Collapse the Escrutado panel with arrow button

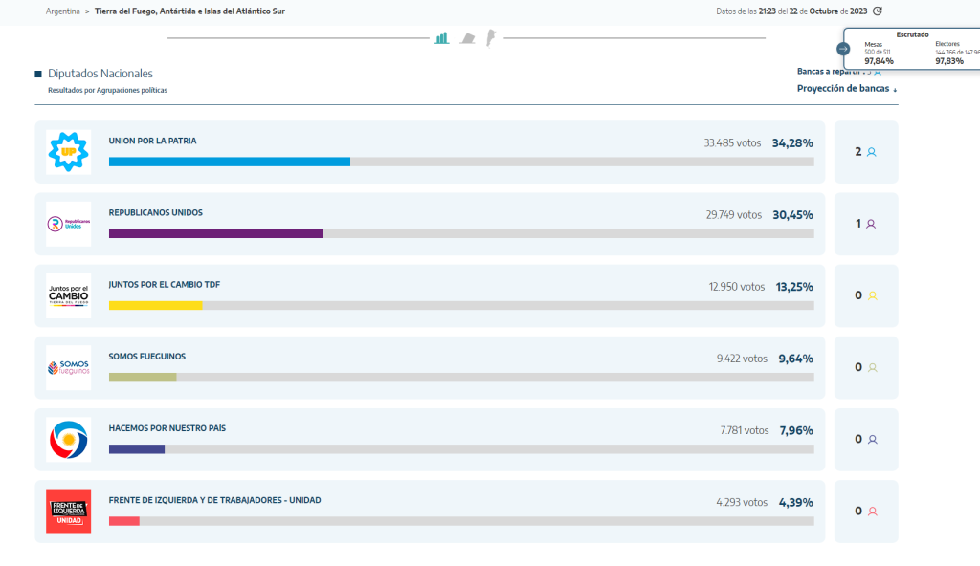pos(843,48)
